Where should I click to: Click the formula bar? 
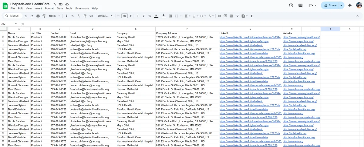pos(194,24)
